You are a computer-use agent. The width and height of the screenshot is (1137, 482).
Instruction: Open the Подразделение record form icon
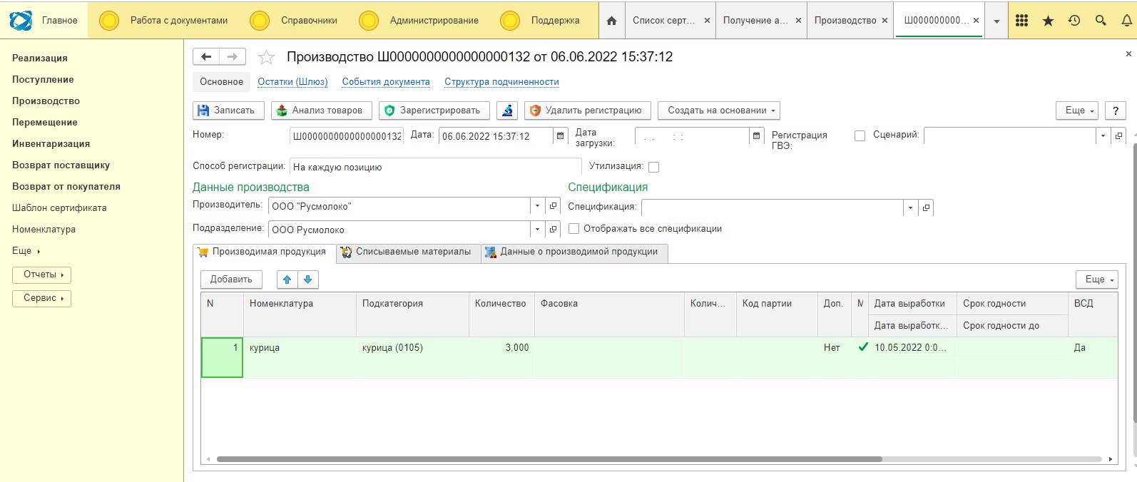(553, 230)
